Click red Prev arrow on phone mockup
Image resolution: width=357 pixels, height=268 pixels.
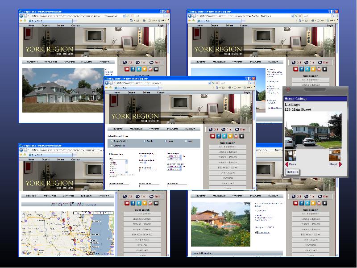click(286, 164)
